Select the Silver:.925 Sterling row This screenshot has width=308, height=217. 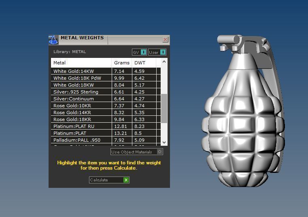tap(106, 92)
